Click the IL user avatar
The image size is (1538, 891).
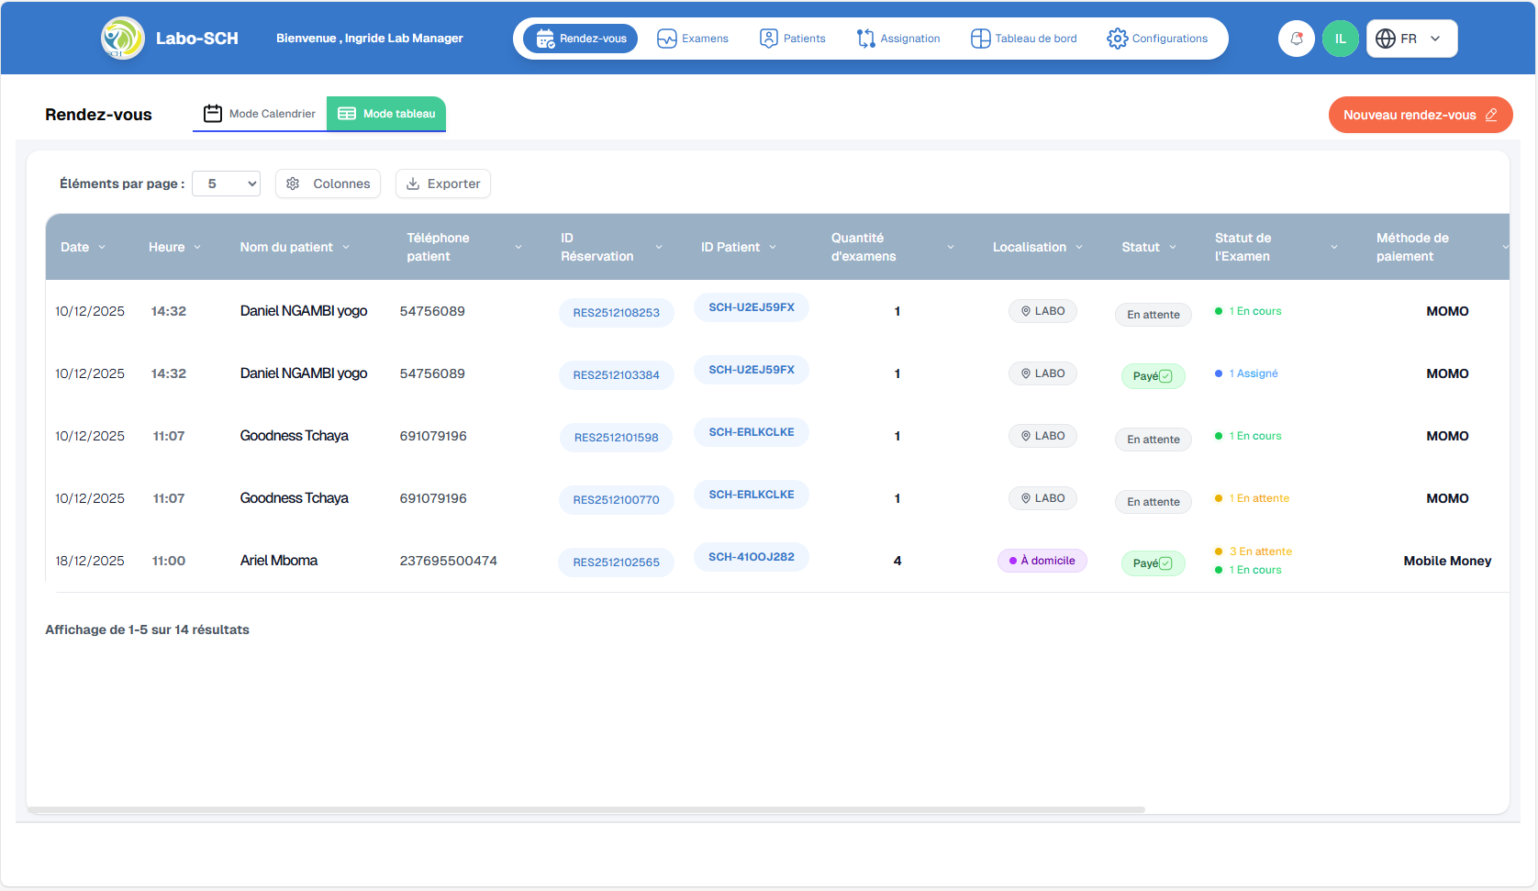pos(1340,39)
